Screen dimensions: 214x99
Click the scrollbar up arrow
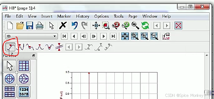207,55
